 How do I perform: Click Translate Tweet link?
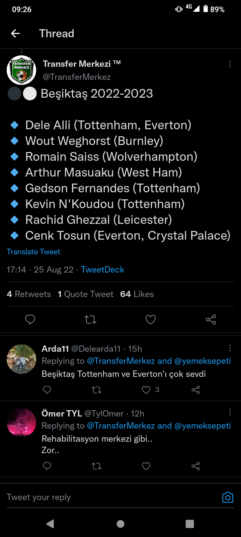(33, 252)
